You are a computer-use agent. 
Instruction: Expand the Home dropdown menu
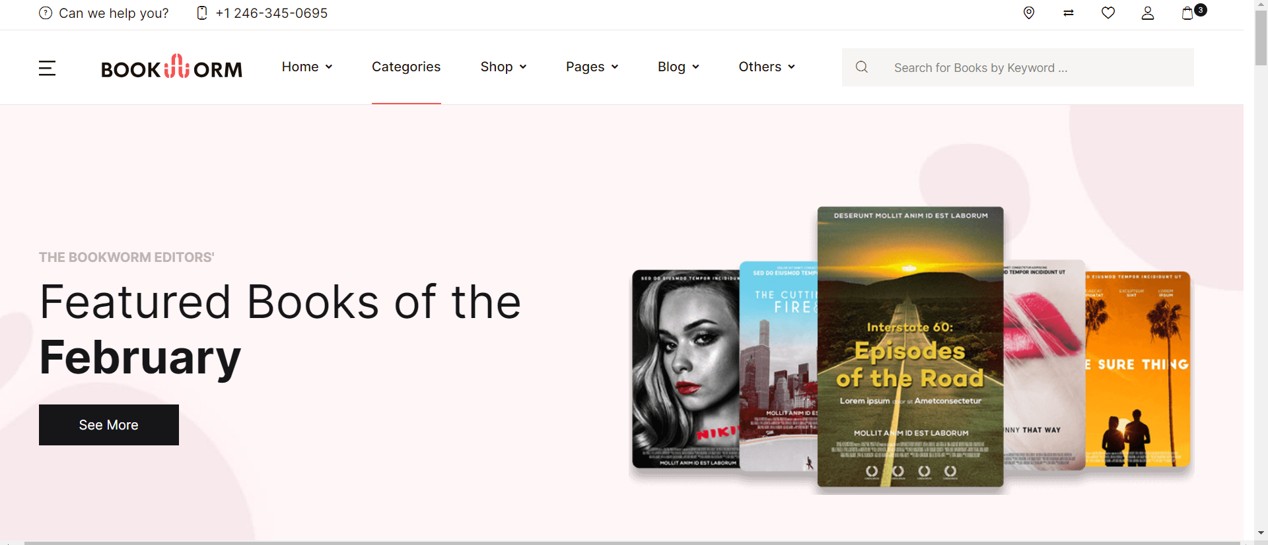tap(307, 67)
